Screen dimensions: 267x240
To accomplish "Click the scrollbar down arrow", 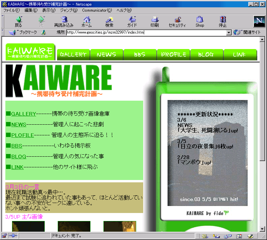I will click(x=262, y=229).
